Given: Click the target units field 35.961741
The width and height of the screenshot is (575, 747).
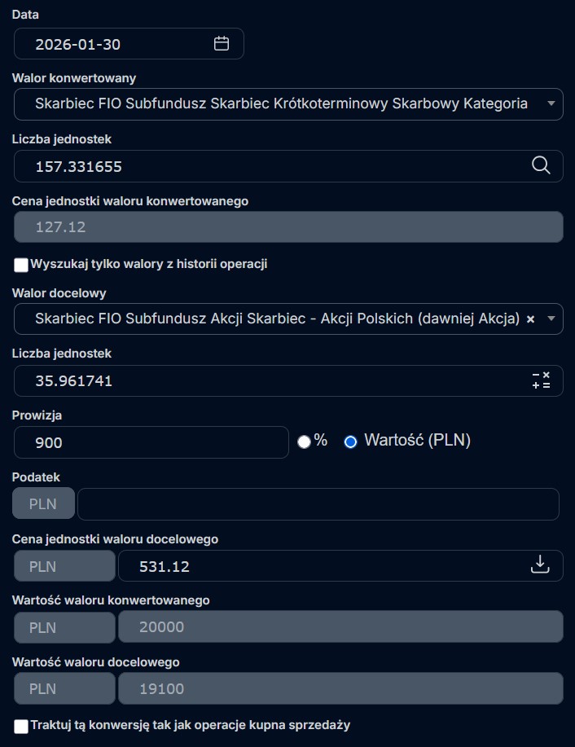Looking at the screenshot, I should click(x=269, y=380).
